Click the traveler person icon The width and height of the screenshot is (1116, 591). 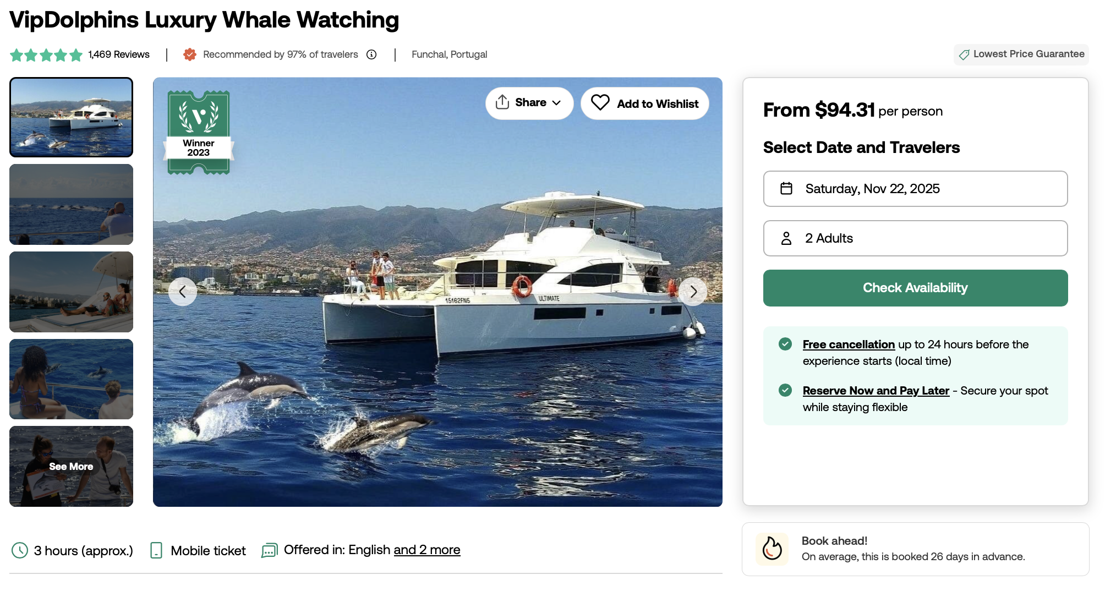pyautogui.click(x=786, y=238)
